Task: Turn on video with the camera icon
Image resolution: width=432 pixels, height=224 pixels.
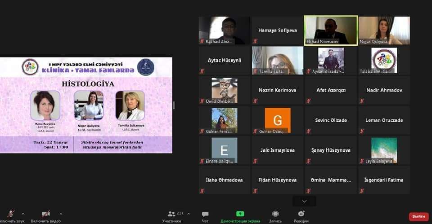Action: [x=46, y=214]
